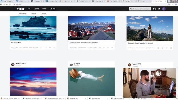Fave the Greenland settlement photo

(x=100, y=47)
